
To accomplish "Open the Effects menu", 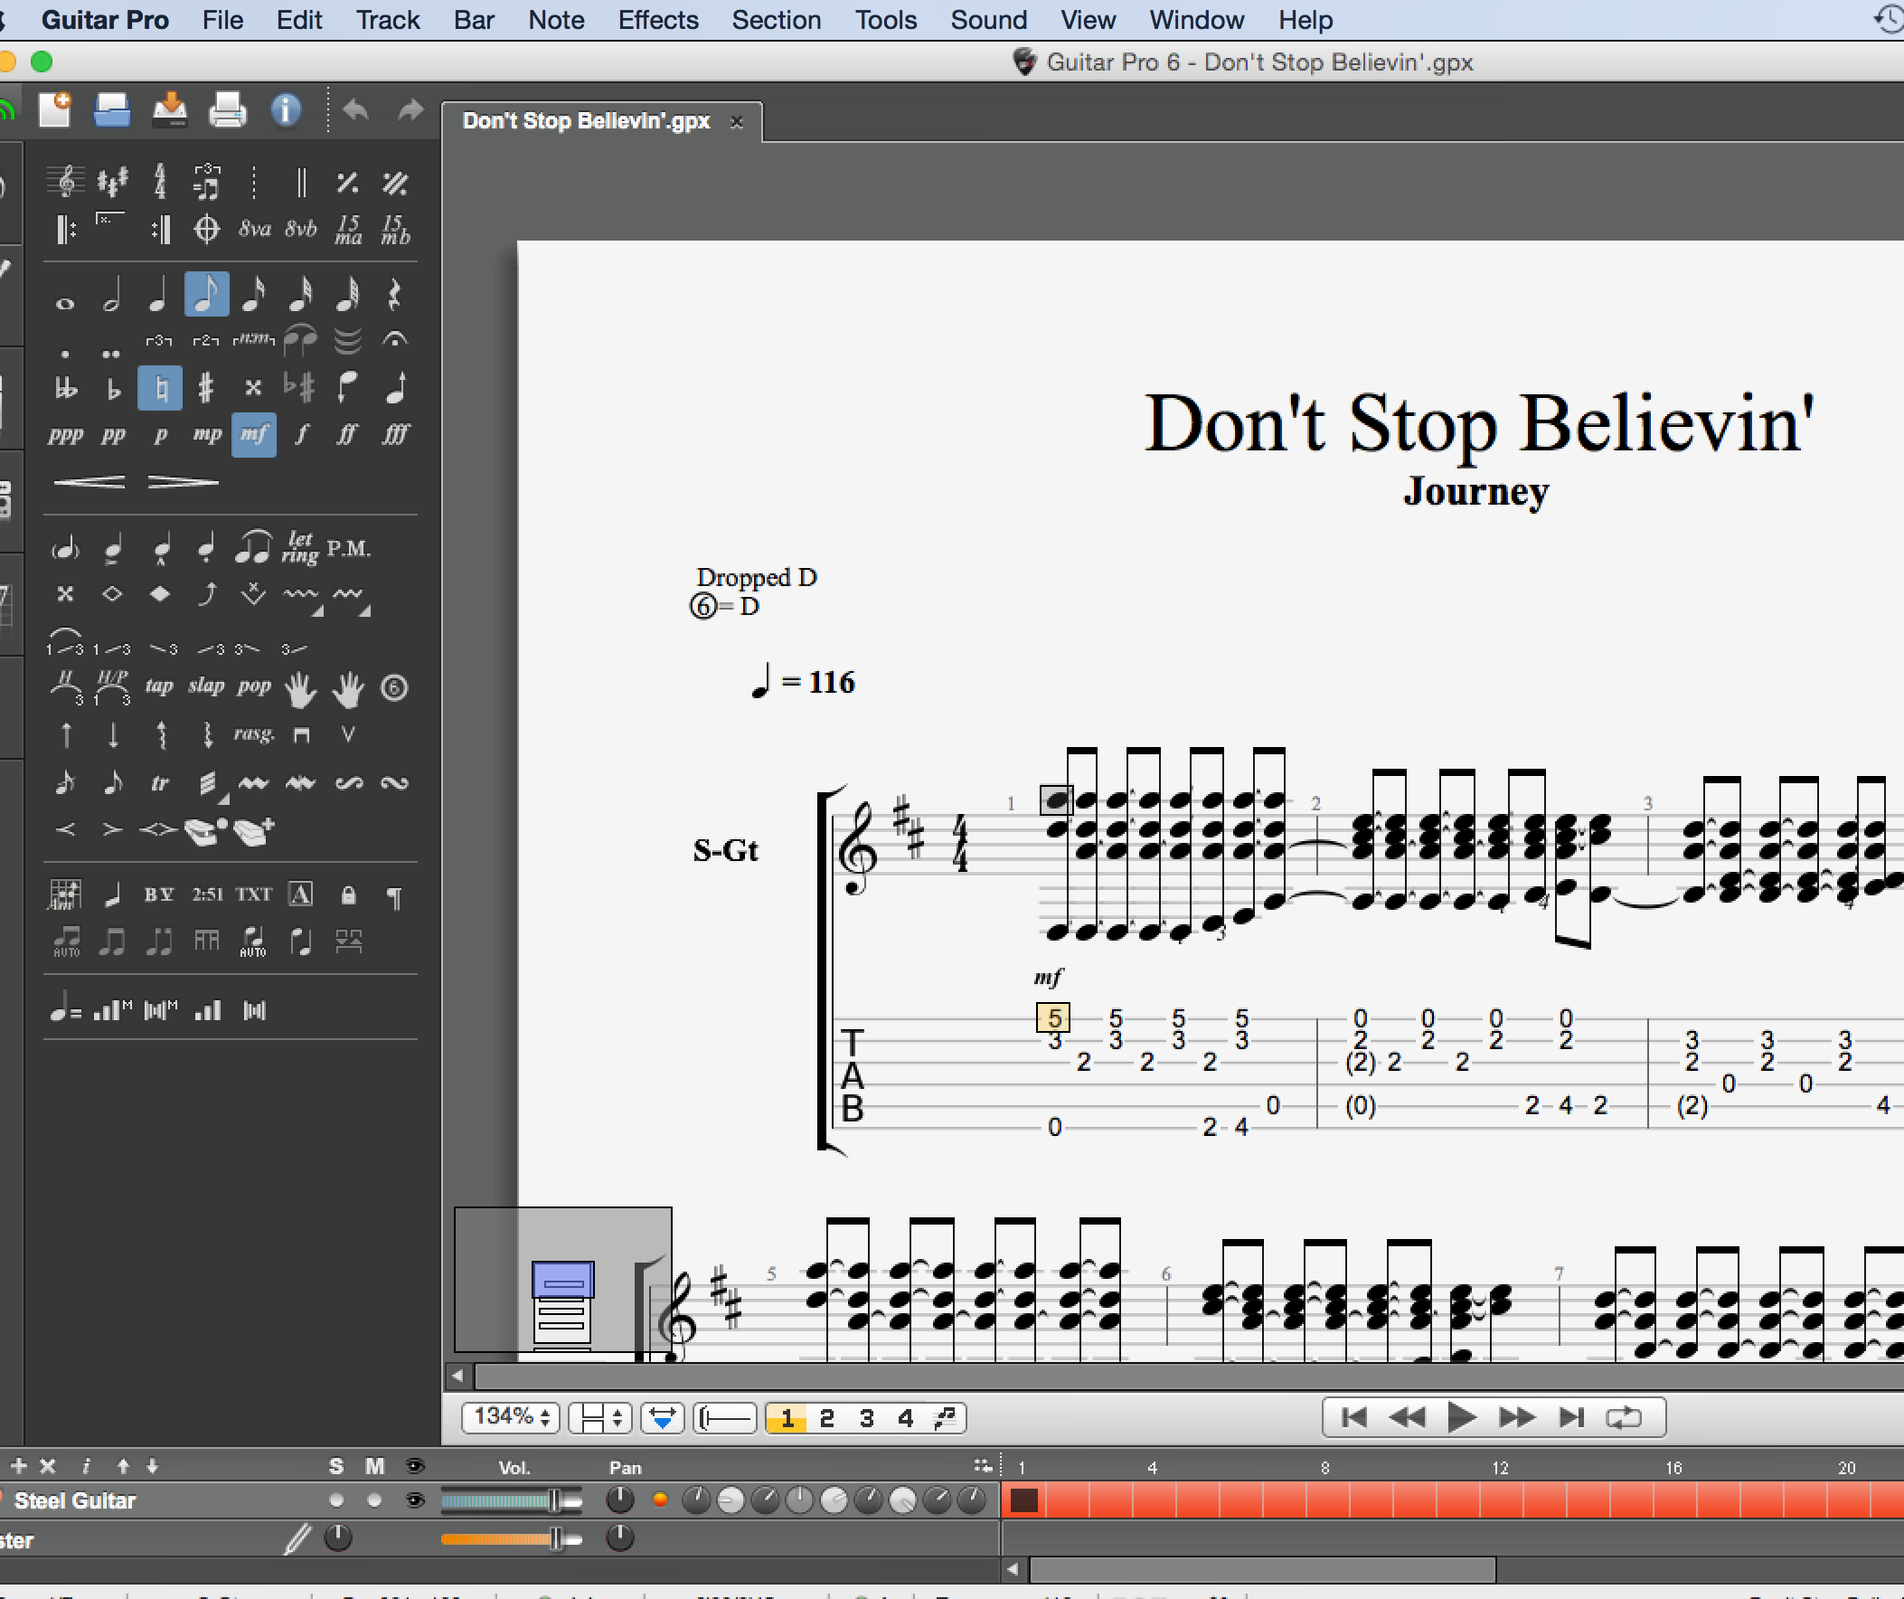I will [x=658, y=20].
